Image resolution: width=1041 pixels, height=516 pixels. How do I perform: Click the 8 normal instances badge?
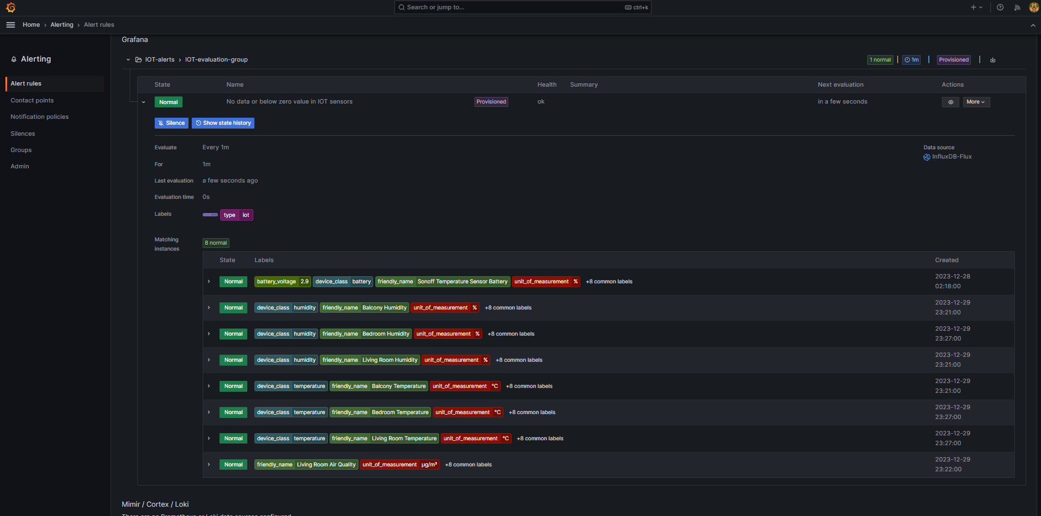[216, 243]
